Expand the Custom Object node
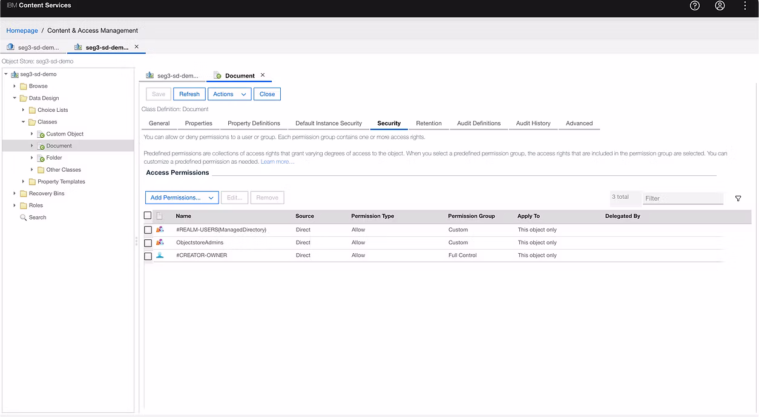The width and height of the screenshot is (759, 417). [32, 134]
